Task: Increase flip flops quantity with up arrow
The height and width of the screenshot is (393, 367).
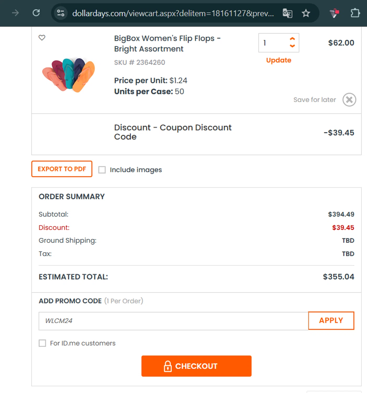Action: 292,39
